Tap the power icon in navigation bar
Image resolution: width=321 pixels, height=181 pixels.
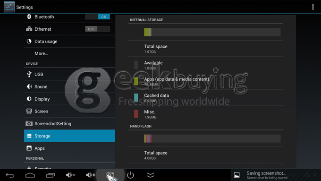tap(130, 175)
